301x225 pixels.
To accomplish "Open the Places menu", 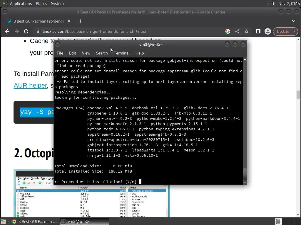I will tap(41, 4).
